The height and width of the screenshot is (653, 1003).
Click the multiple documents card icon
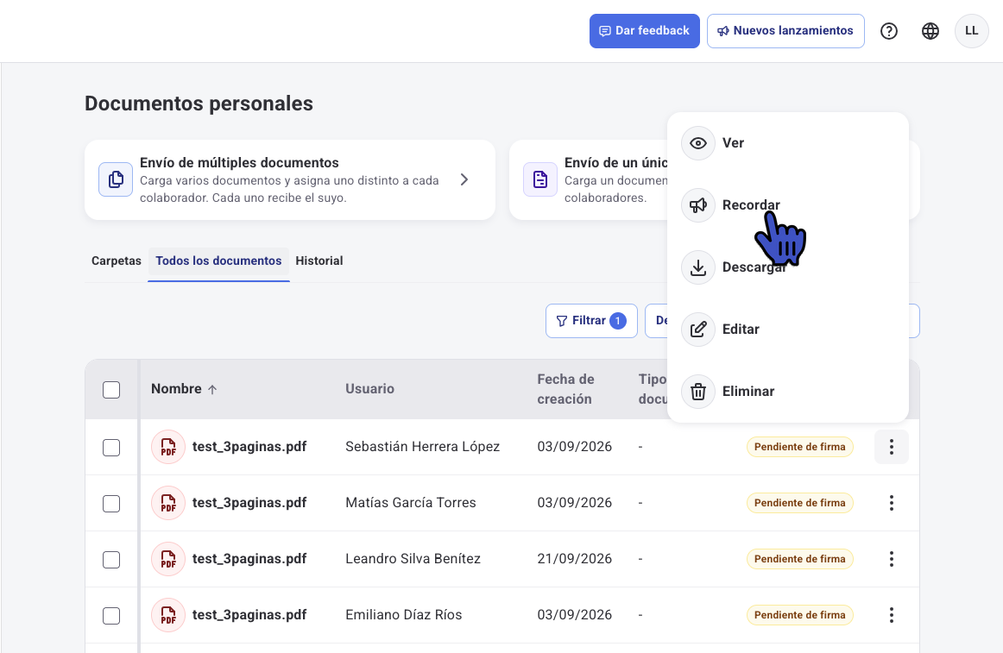pos(116,179)
